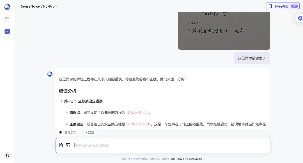Attach a file with document icon
The width and height of the screenshot is (303, 163).
point(61,145)
